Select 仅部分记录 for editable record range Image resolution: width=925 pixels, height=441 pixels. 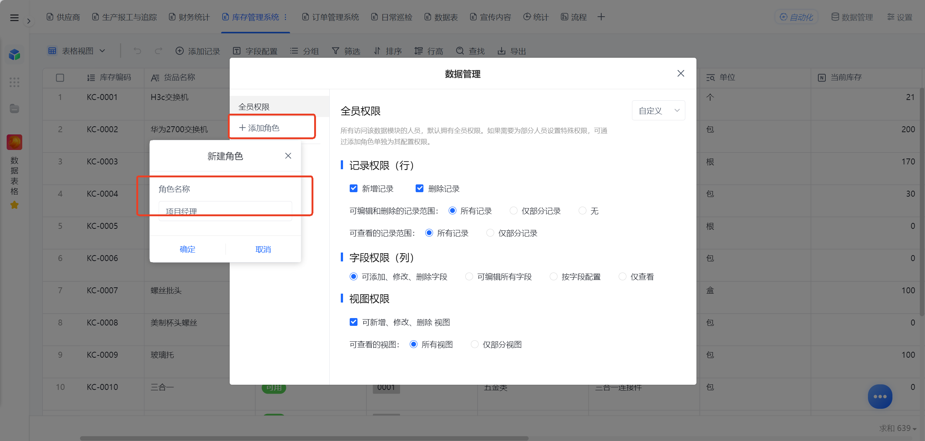pos(513,211)
